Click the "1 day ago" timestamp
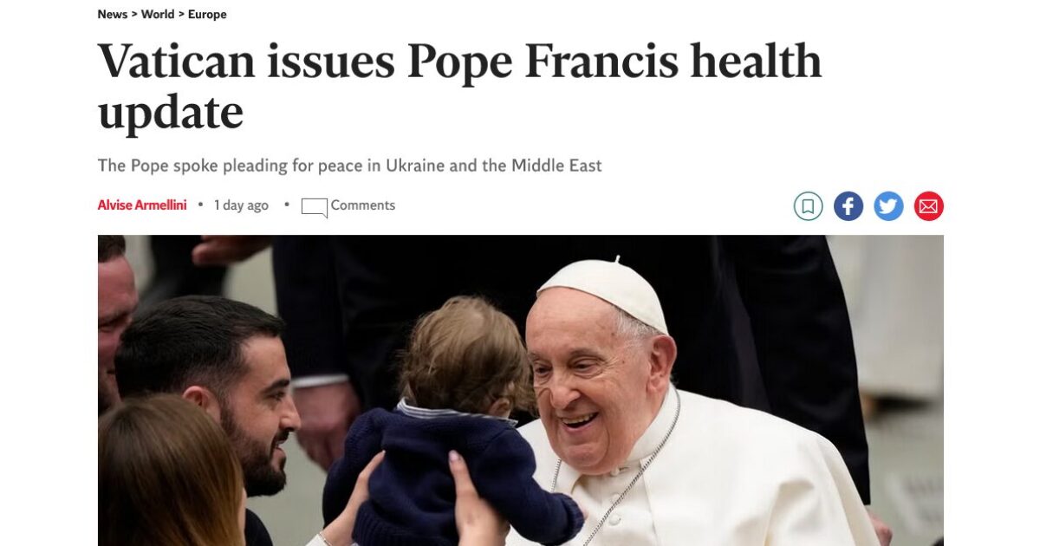The height and width of the screenshot is (546, 1040). [x=241, y=205]
